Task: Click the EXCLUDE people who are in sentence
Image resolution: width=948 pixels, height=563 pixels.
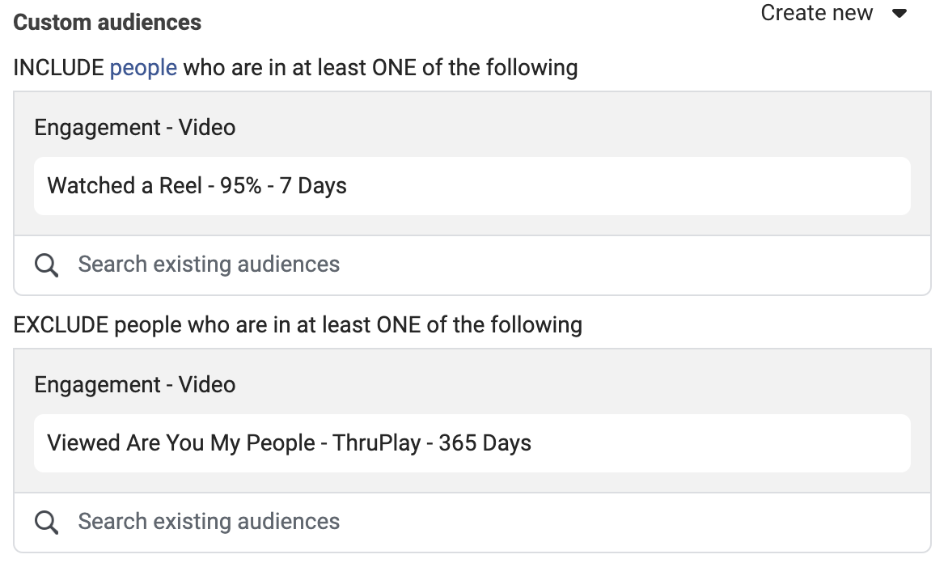Action: pos(298,324)
